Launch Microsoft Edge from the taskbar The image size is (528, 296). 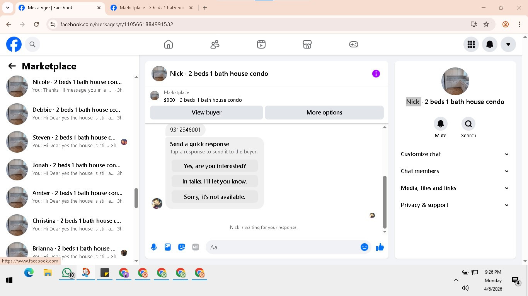pyautogui.click(x=29, y=273)
